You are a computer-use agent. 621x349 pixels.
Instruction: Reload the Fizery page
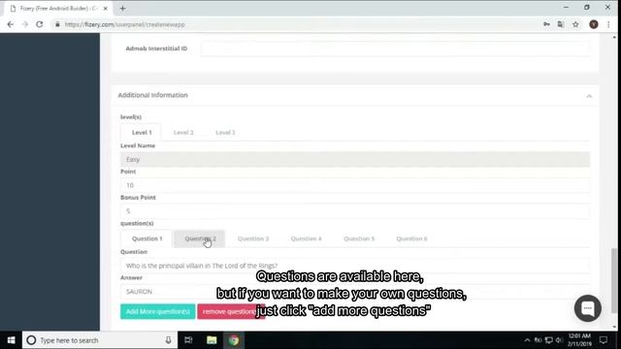tap(40, 24)
